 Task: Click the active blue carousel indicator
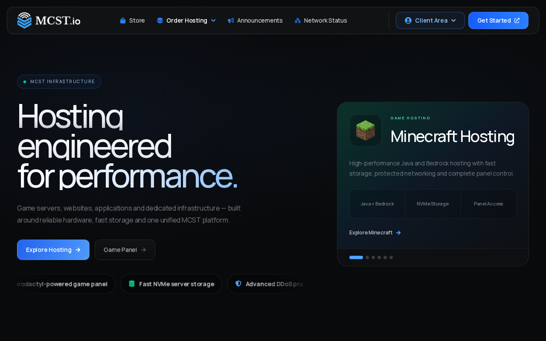click(x=356, y=257)
